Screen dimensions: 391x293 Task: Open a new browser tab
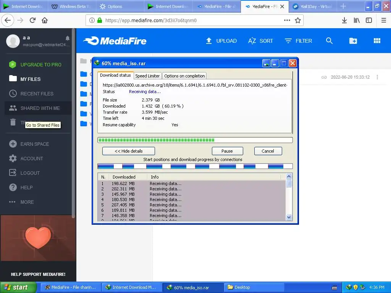click(x=343, y=6)
